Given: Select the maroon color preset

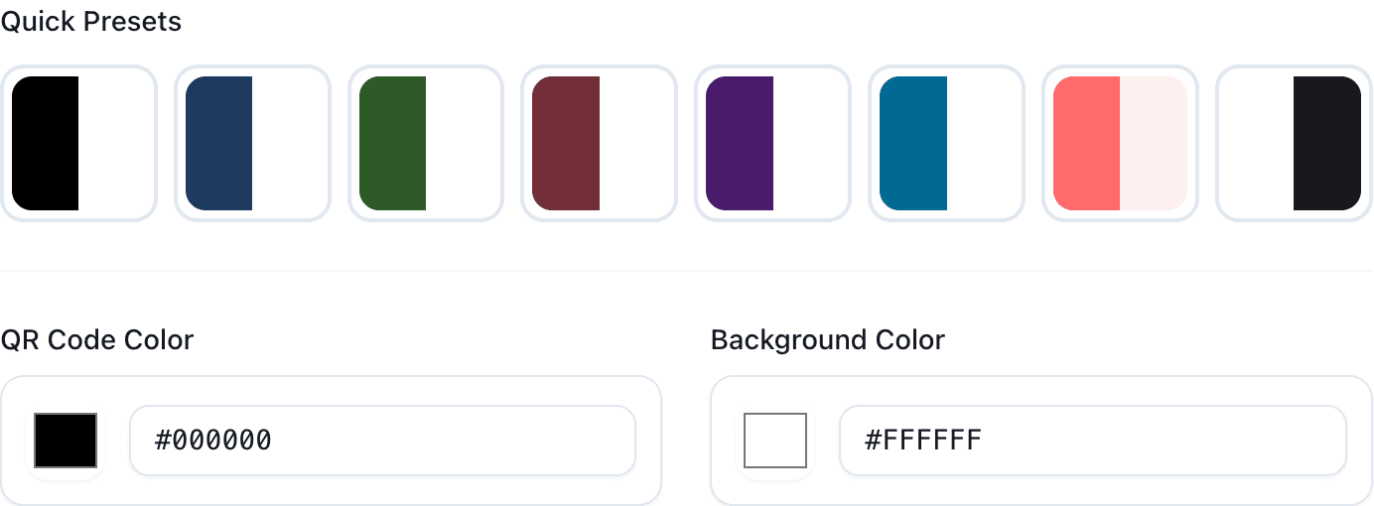Looking at the screenshot, I should pyautogui.click(x=600, y=143).
